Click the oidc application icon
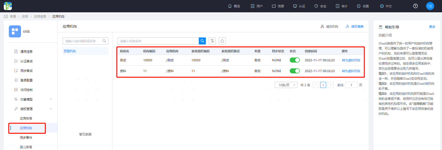 (x=15, y=31)
